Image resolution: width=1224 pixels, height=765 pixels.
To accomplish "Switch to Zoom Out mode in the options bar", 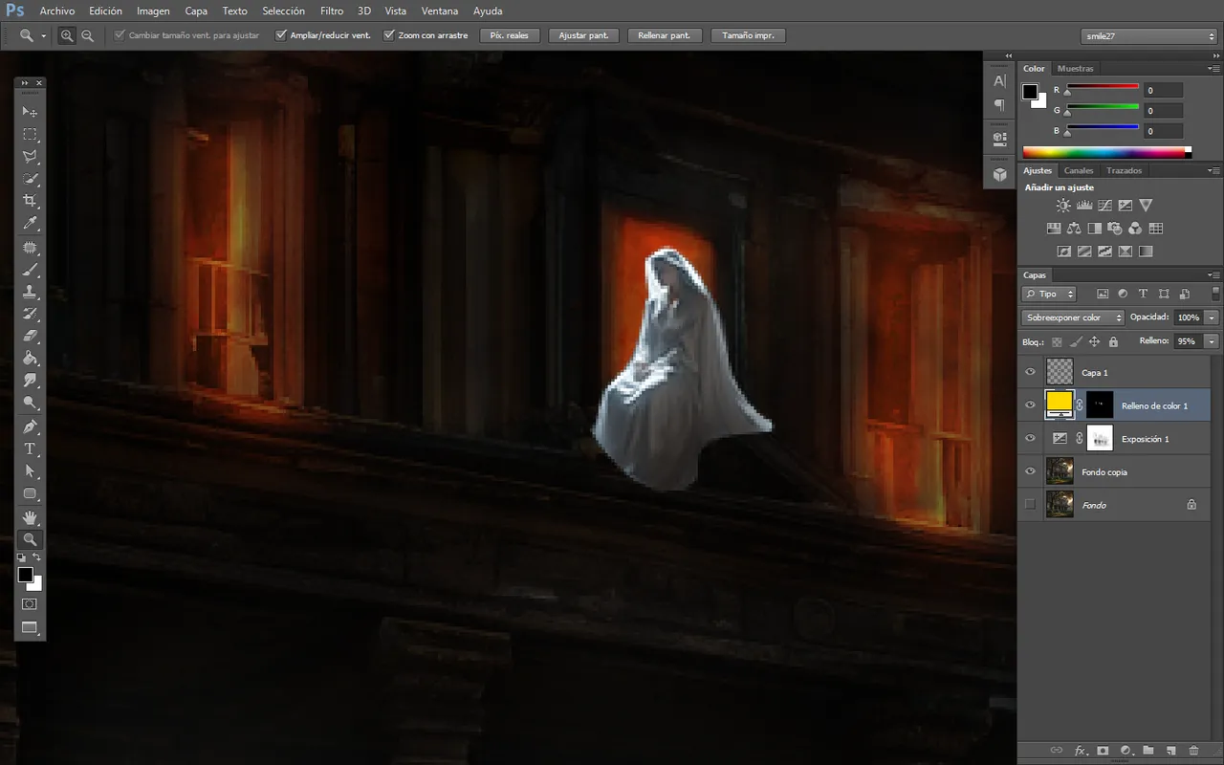I will pos(87,35).
